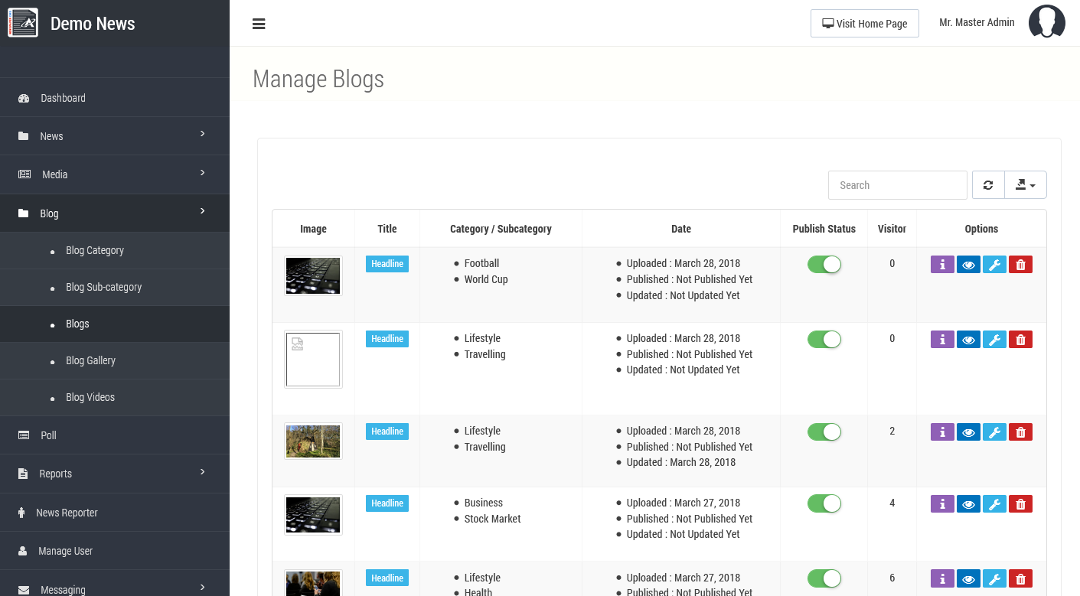
Task: Select the wrench edit icon for the Football blog
Action: pos(994,264)
